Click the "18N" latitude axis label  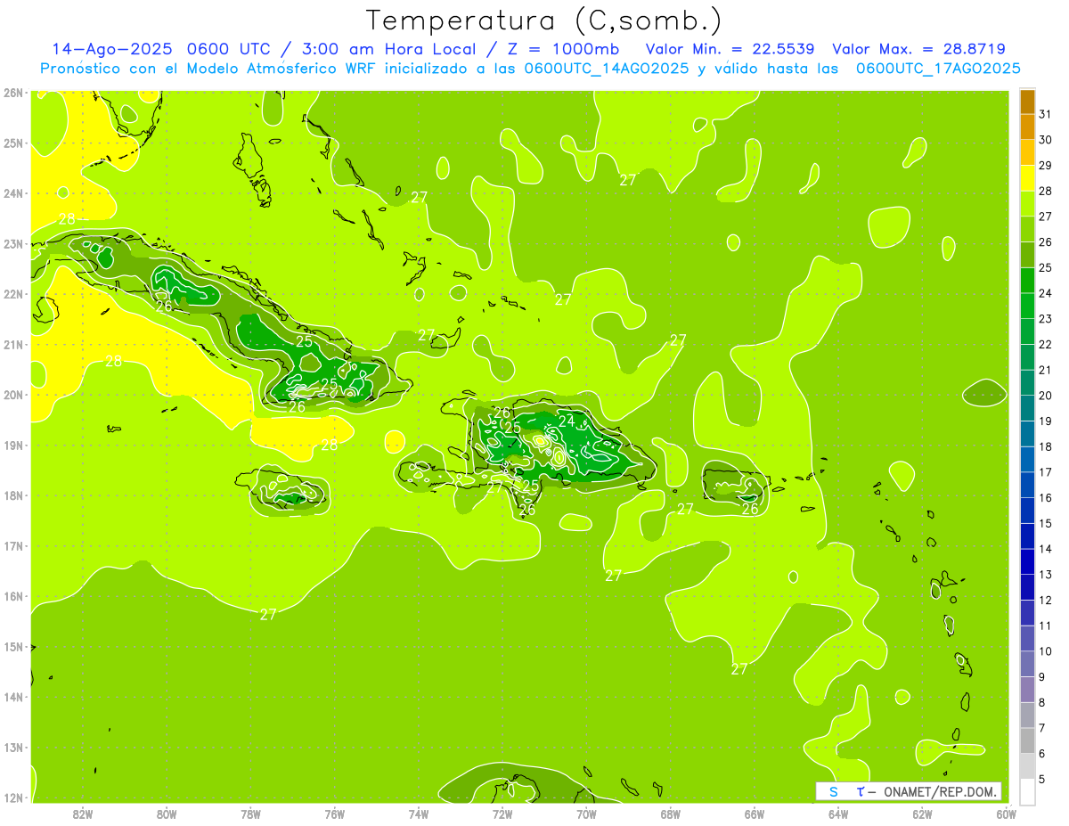(x=13, y=495)
